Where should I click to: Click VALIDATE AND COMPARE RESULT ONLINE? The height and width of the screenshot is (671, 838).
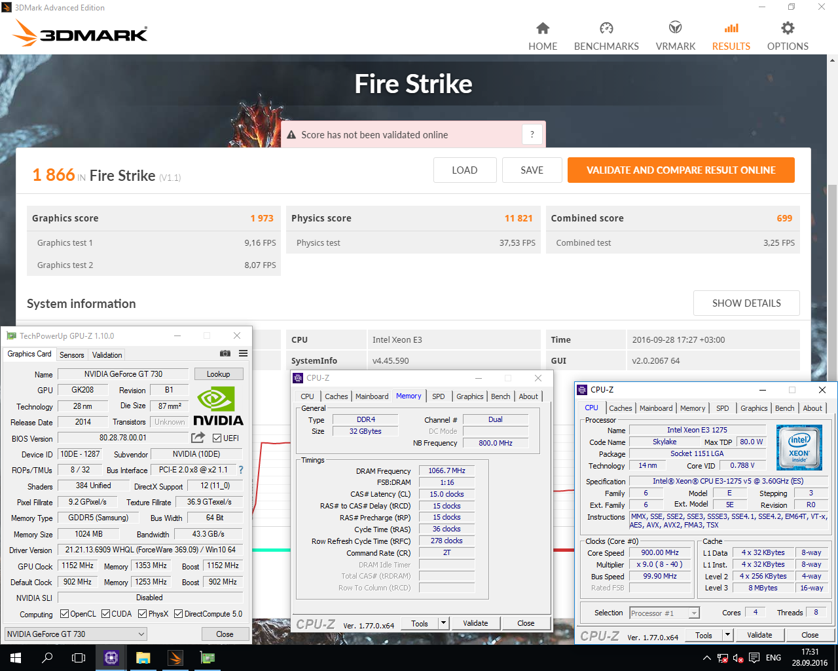pyautogui.click(x=681, y=170)
